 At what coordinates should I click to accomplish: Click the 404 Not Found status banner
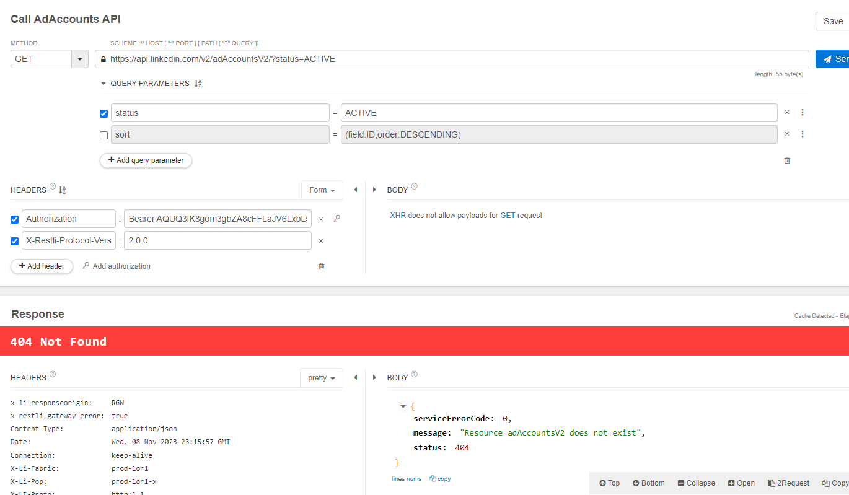(425, 341)
